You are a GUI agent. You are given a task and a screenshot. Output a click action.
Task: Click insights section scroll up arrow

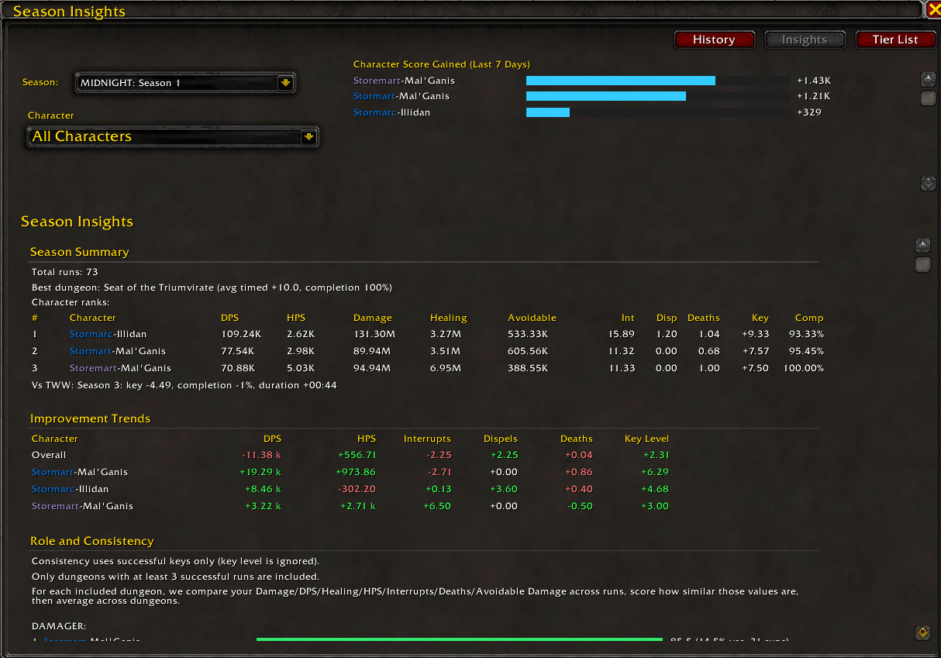(x=922, y=246)
